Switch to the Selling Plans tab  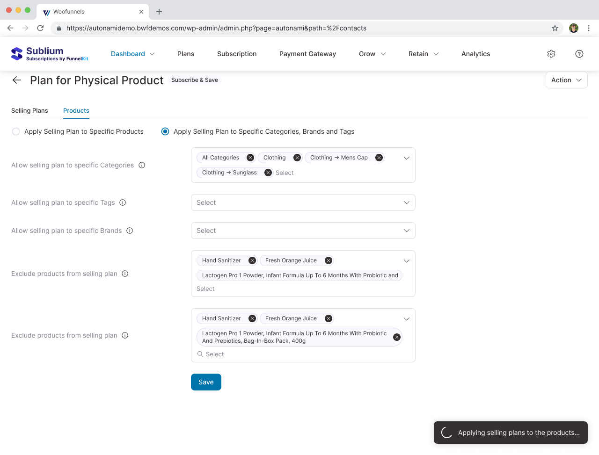(x=29, y=111)
